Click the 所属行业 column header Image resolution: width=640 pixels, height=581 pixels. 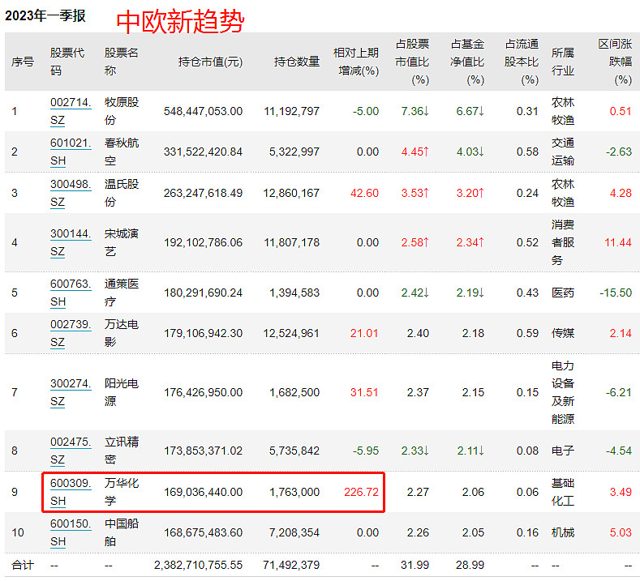tap(563, 62)
